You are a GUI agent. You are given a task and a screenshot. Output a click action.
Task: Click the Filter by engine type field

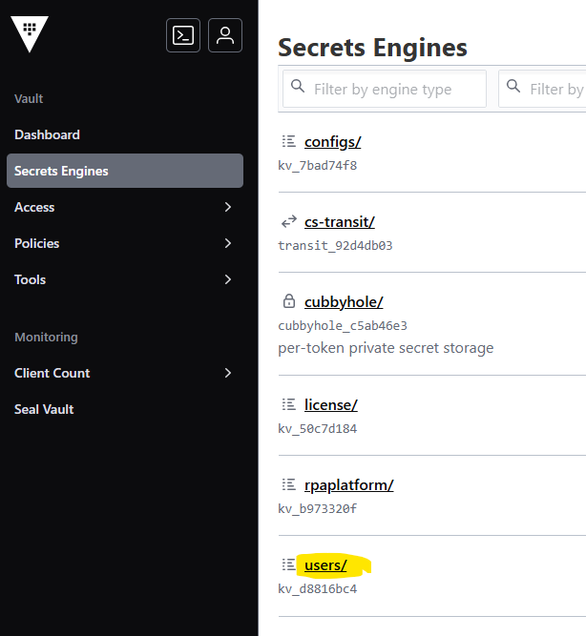click(x=385, y=89)
